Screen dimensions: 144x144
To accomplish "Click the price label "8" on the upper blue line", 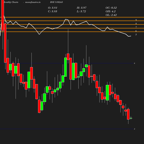I will click(134, 63).
